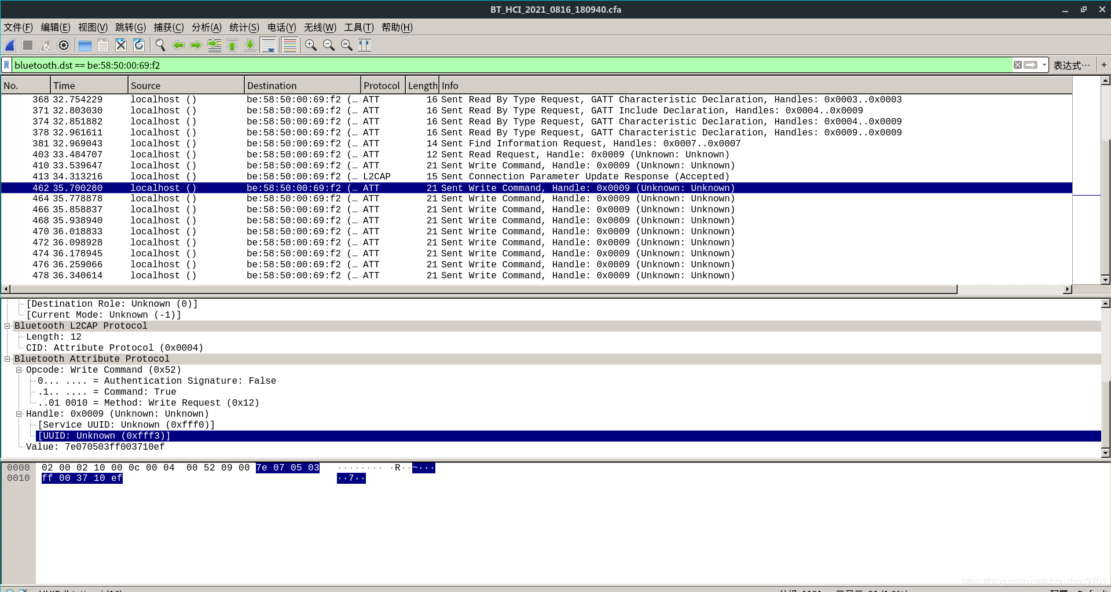Sort by the Source column header
Image resolution: width=1111 pixels, height=592 pixels.
pyautogui.click(x=186, y=85)
